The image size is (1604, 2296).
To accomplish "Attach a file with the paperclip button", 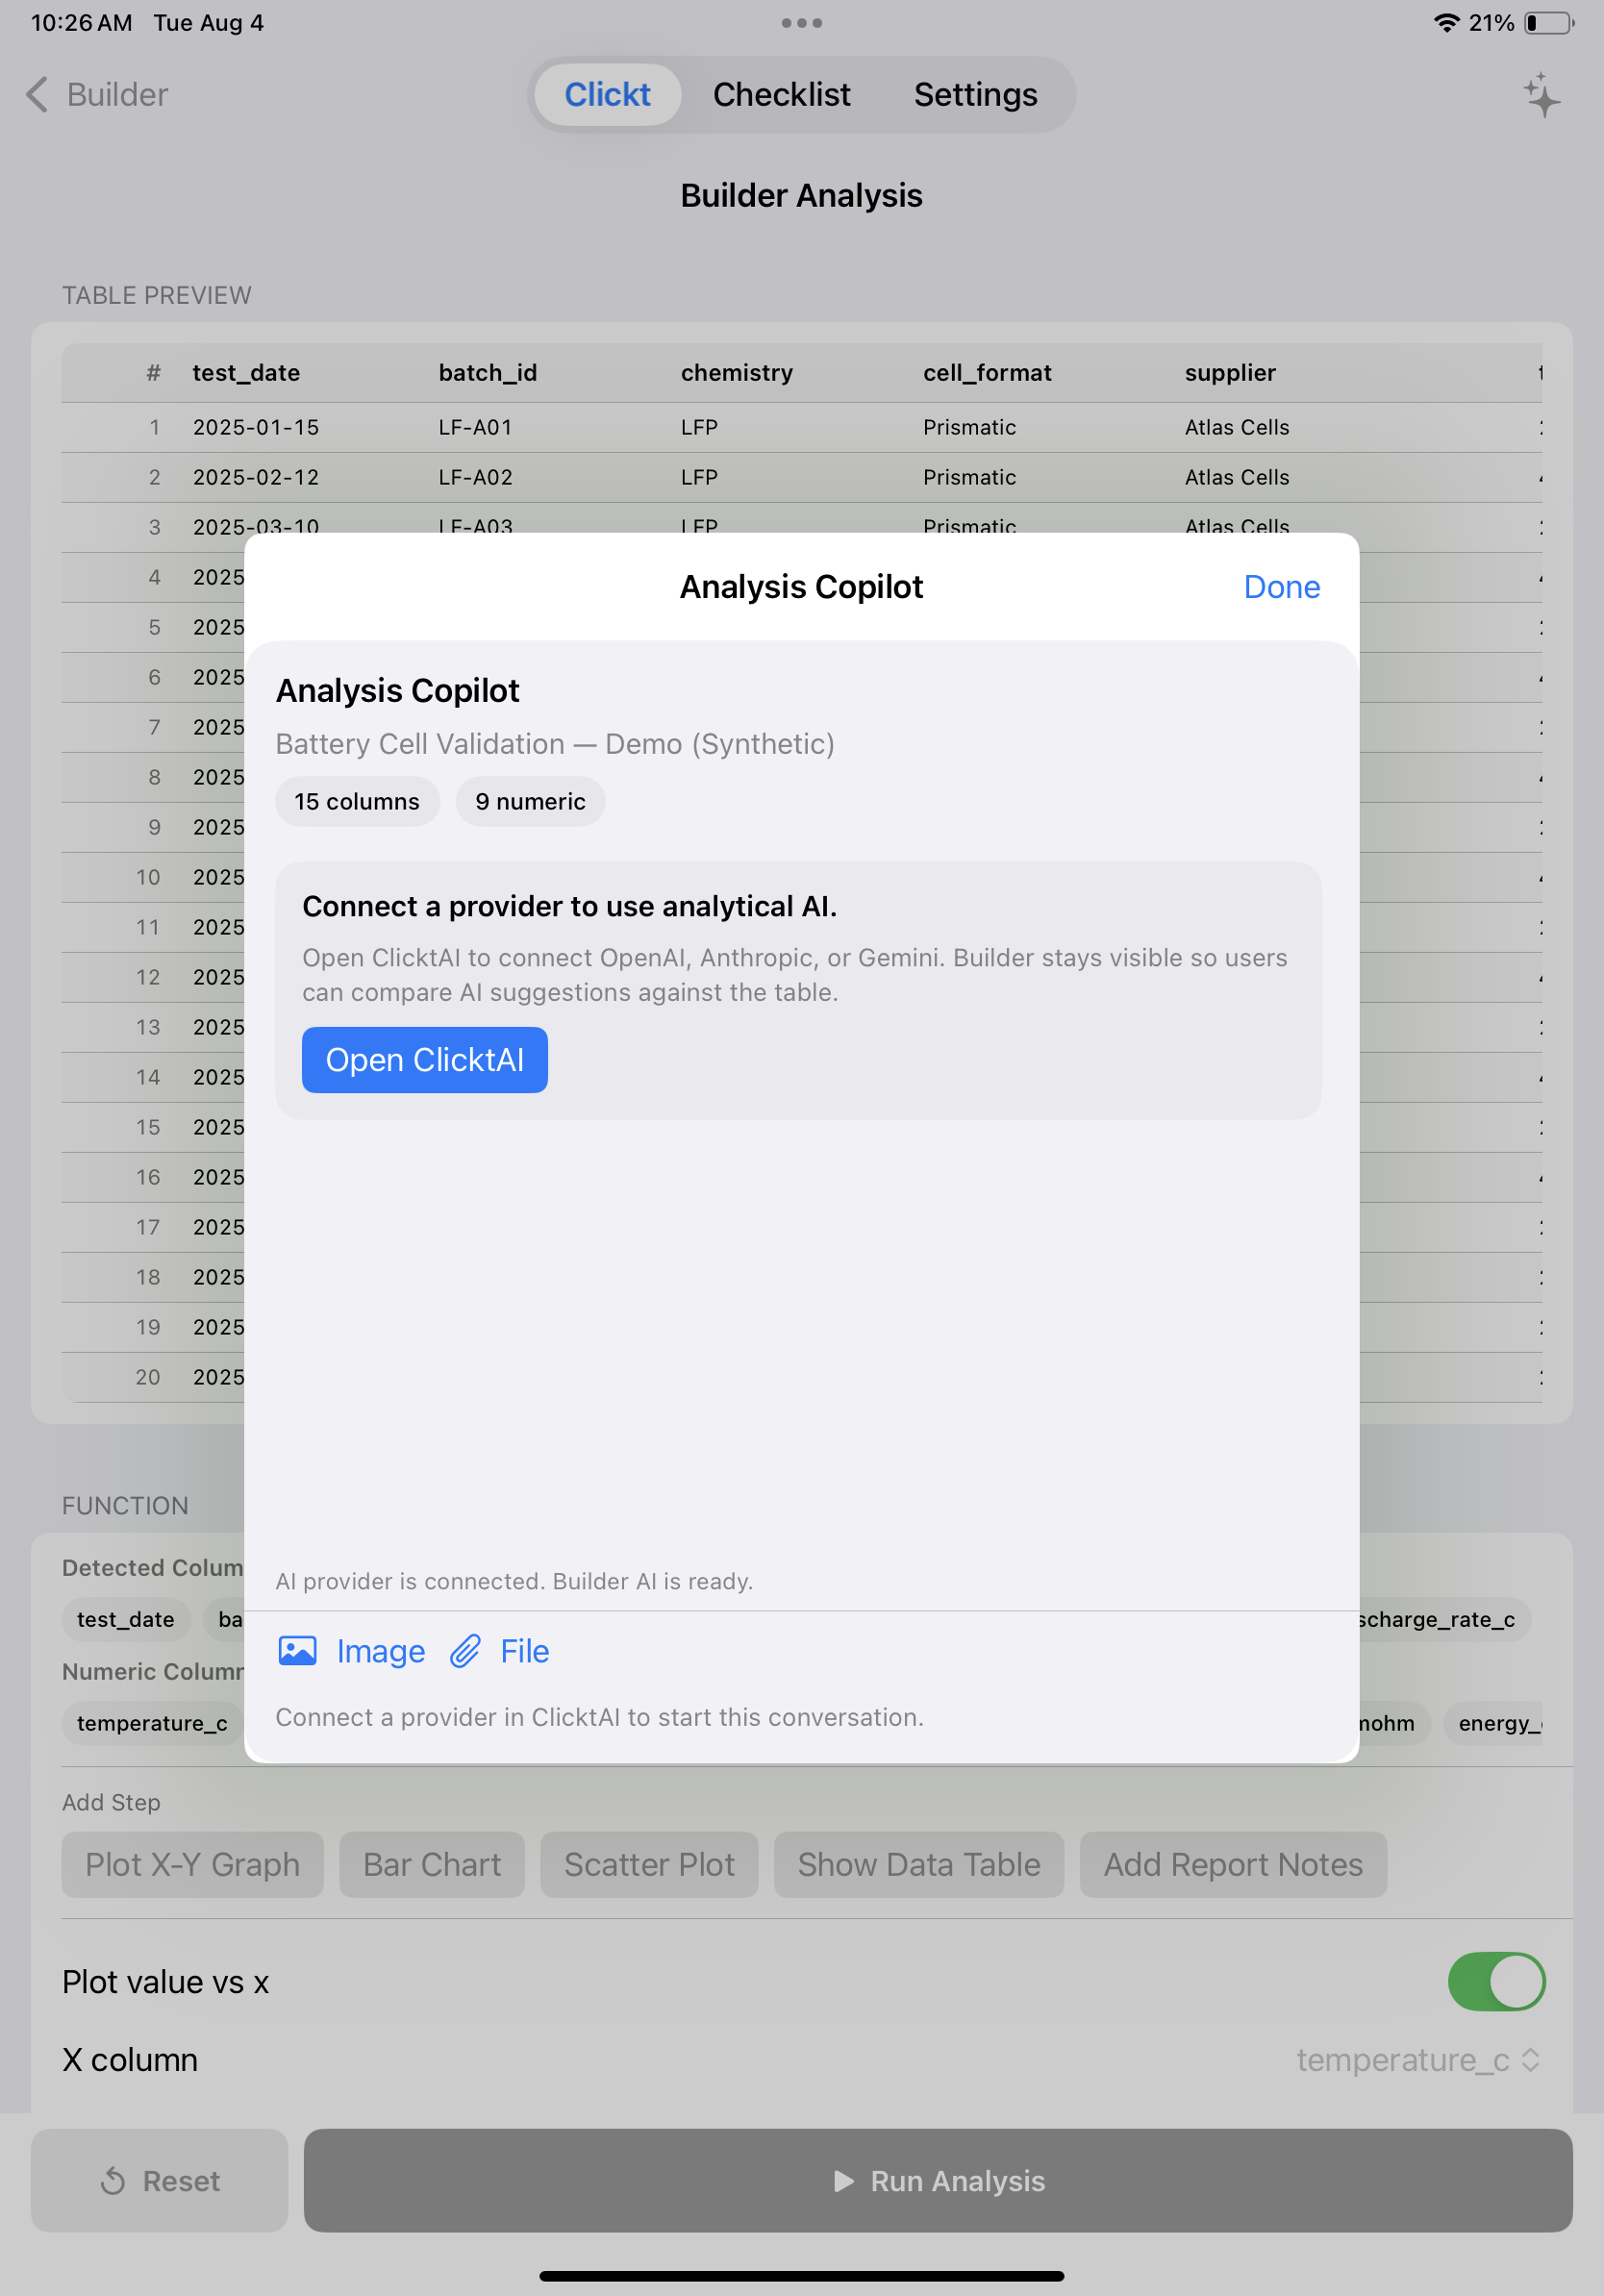I will click(499, 1651).
